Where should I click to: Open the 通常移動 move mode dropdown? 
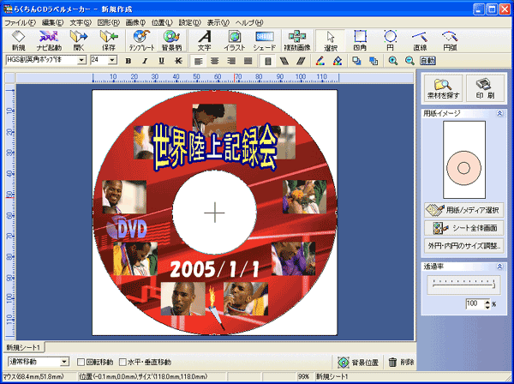(65, 362)
